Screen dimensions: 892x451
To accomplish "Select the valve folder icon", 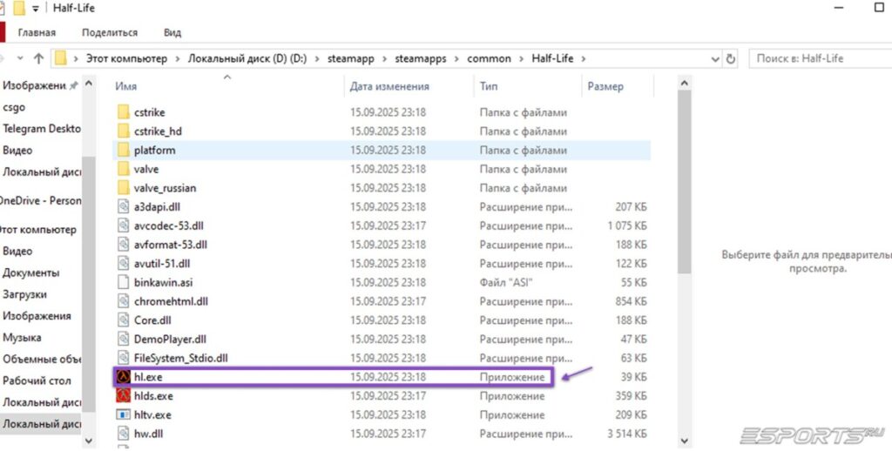I will [124, 169].
